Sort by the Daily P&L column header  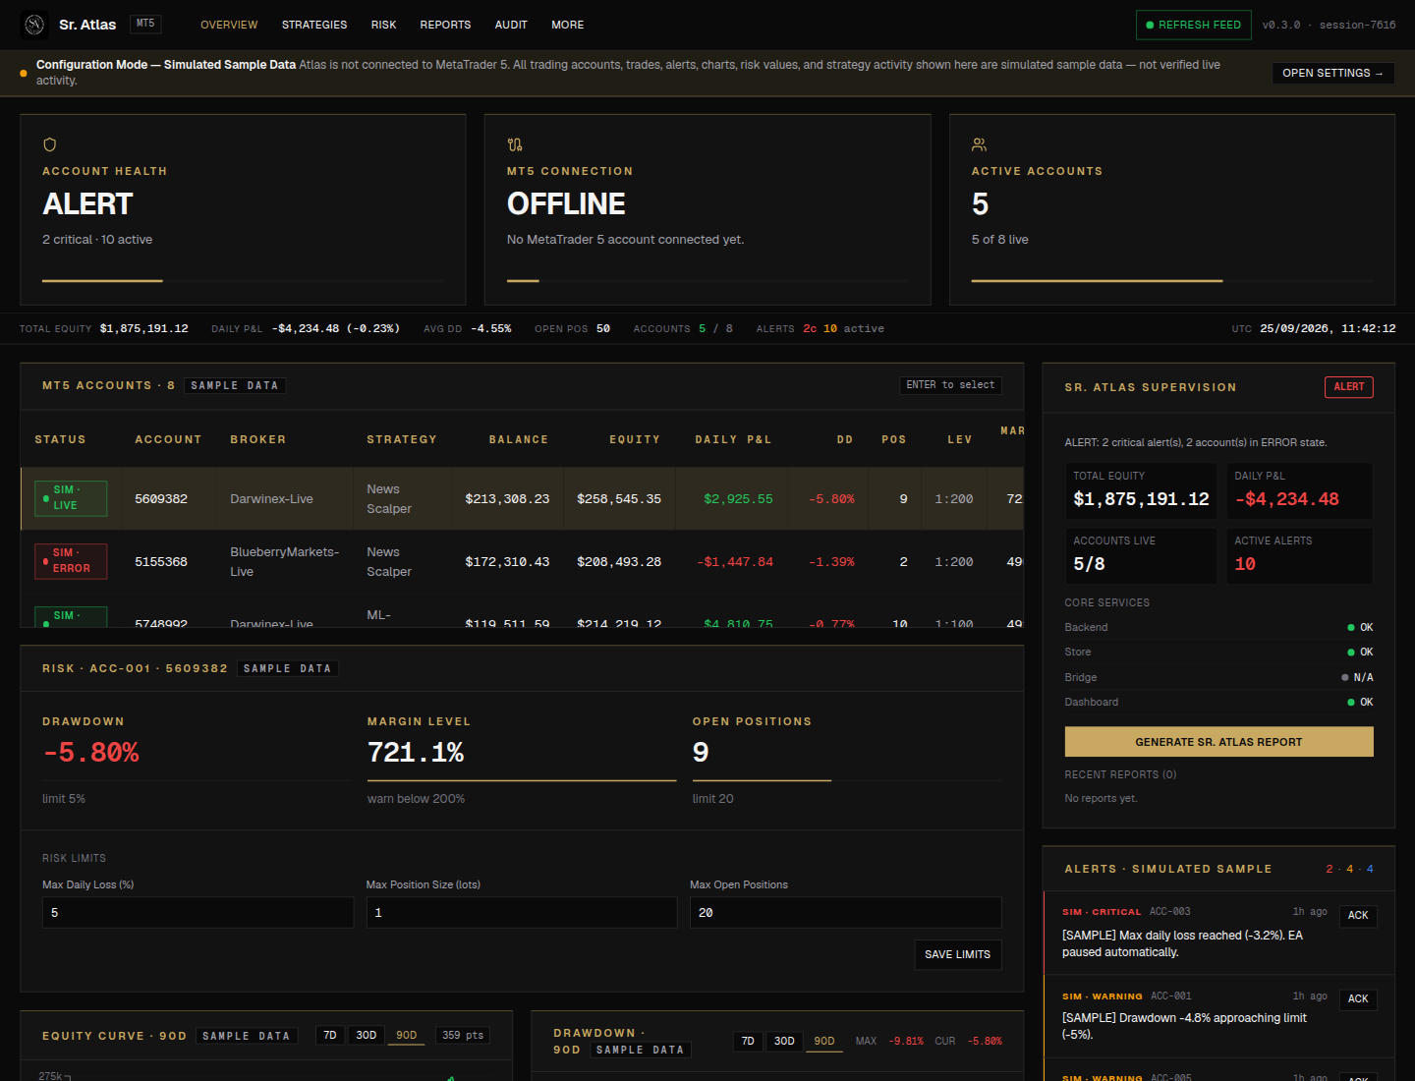(x=733, y=439)
